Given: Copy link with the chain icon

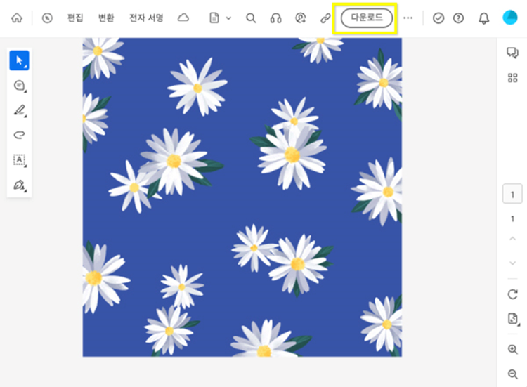Looking at the screenshot, I should 325,18.
